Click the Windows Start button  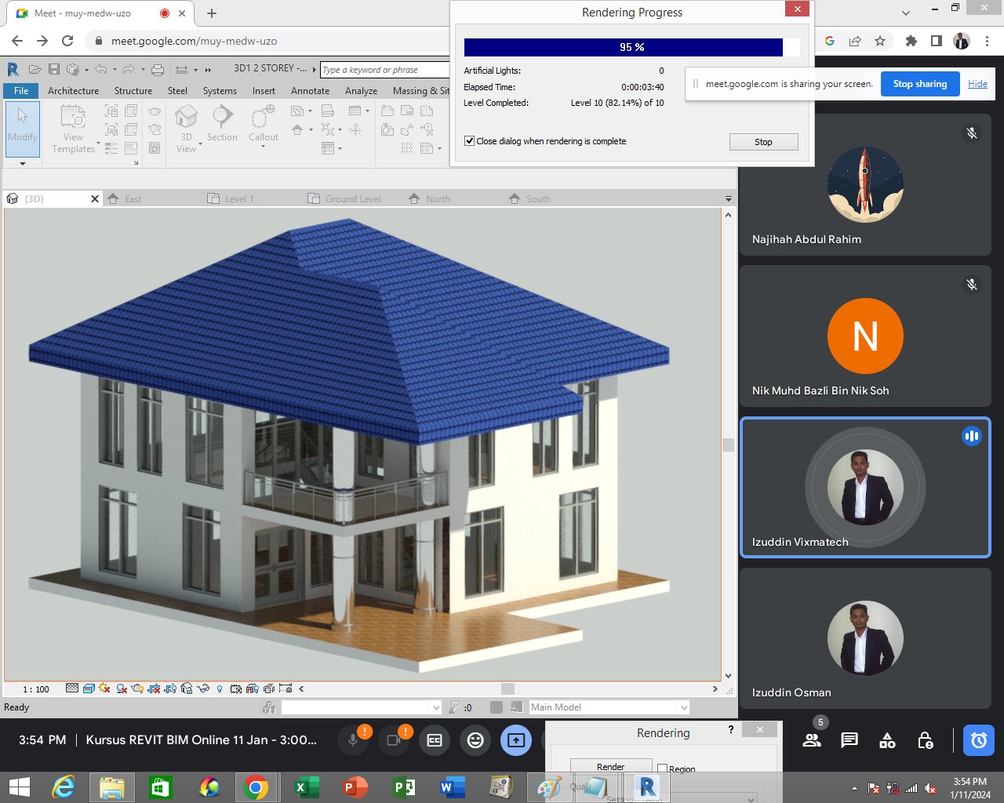[19, 787]
